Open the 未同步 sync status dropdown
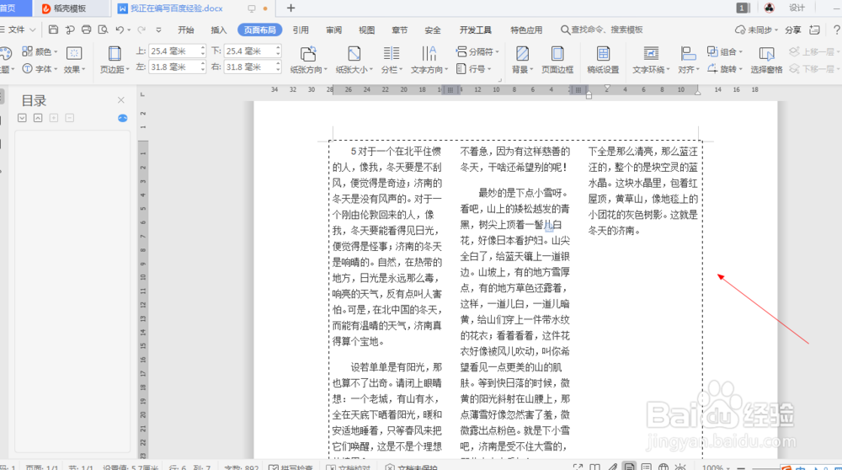This screenshot has height=470, width=842. tap(756, 29)
